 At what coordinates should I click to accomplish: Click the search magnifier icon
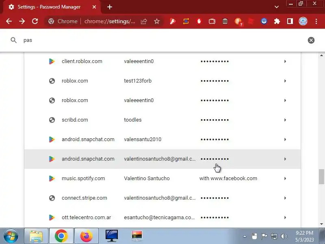13,40
